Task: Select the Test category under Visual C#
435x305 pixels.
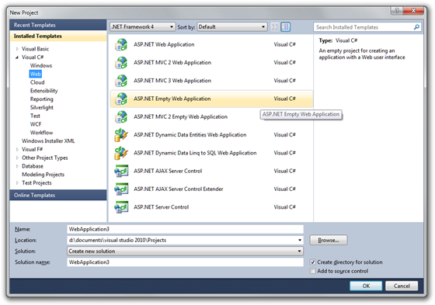Action: [x=35, y=116]
